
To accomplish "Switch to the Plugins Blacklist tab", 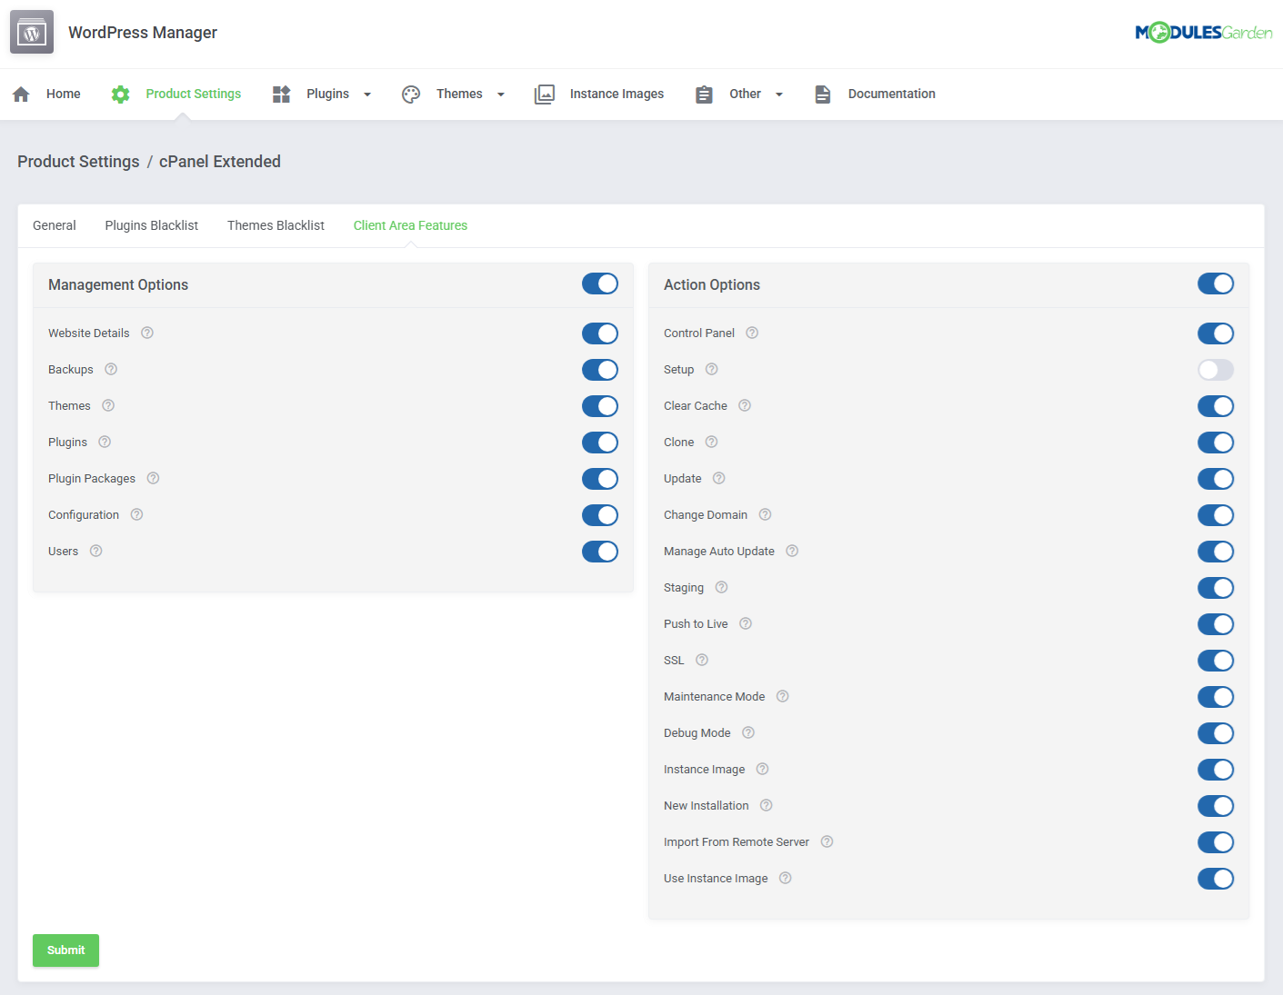I will [x=151, y=225].
